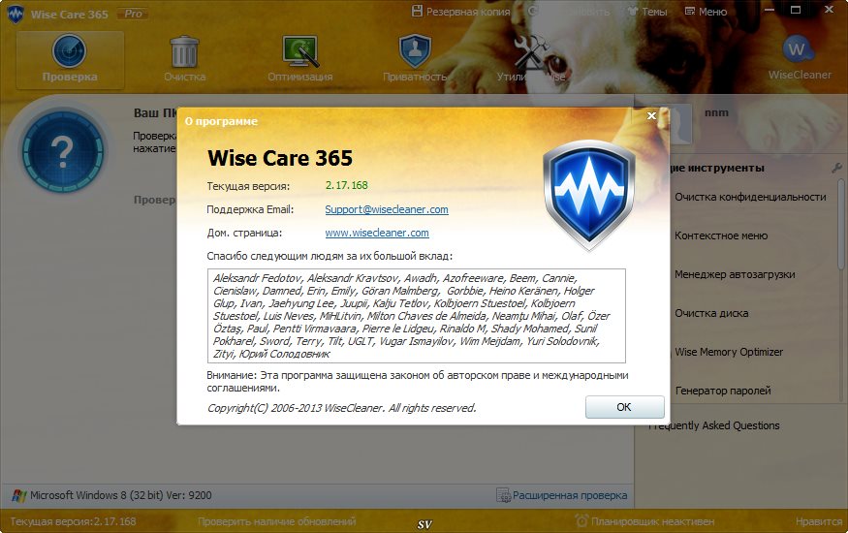
Task: Open Очистка диска tool
Action: 711,314
